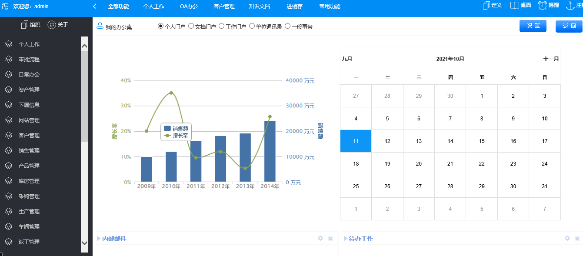
Task: Open settings gear of 内部邮件 panel
Action: (x=320, y=238)
